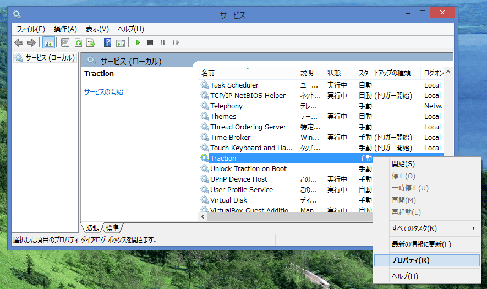Start the service with green play icon

(x=138, y=42)
